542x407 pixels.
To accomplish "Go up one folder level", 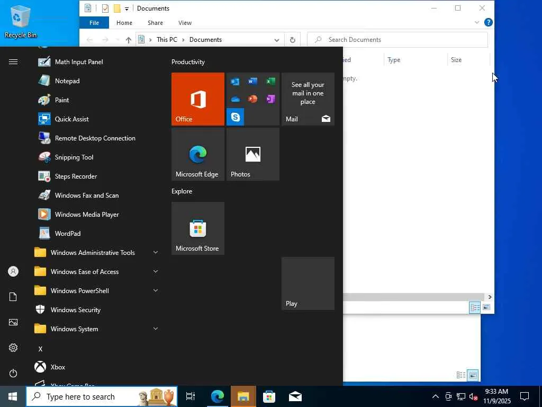I will coord(128,40).
